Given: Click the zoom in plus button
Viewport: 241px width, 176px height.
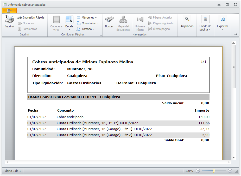Looking at the screenshot, I should (x=230, y=171).
